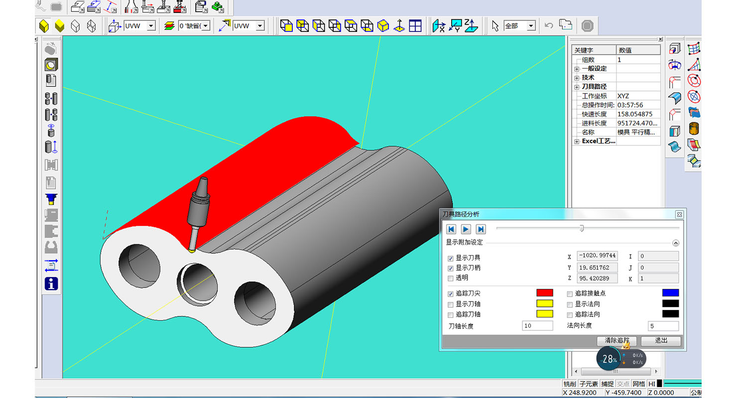Click the red 追踪刀尖 color swatch
Image resolution: width=737 pixels, height=398 pixels.
[544, 293]
